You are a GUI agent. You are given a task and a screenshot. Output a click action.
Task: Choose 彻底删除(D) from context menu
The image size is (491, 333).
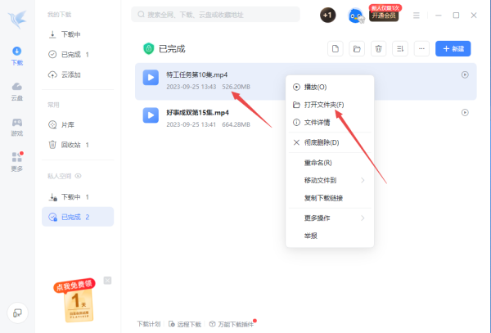(x=330, y=142)
